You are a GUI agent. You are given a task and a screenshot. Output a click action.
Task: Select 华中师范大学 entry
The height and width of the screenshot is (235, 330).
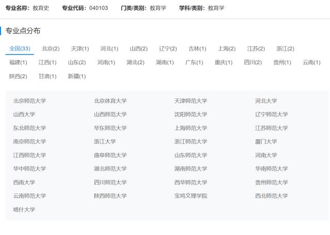pos(29,169)
